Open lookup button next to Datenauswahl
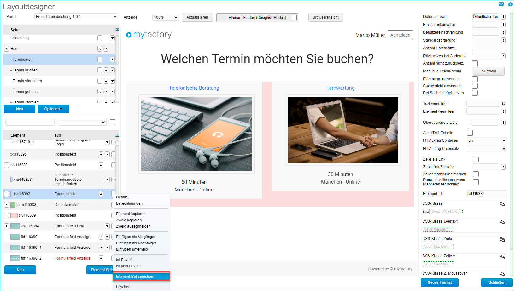 pos(503,17)
